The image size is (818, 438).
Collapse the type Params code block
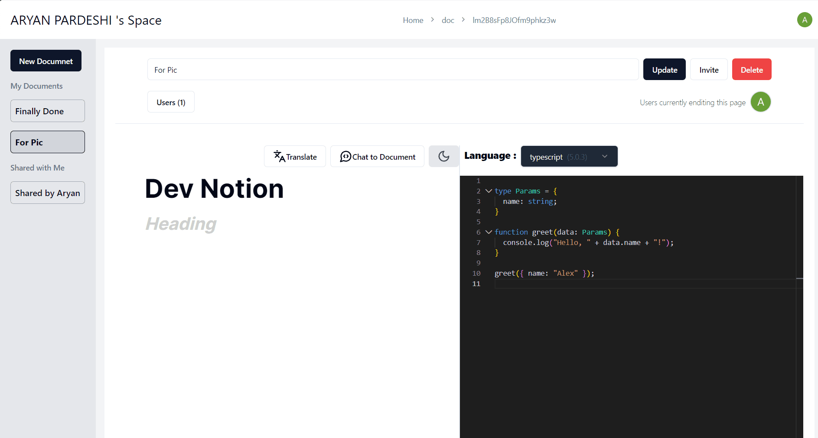[489, 191]
